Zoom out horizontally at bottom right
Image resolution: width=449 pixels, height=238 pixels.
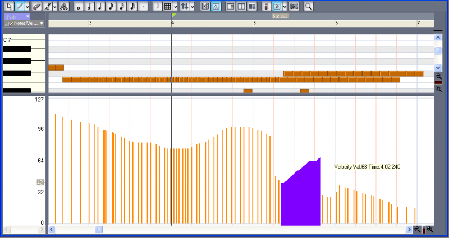417,230
